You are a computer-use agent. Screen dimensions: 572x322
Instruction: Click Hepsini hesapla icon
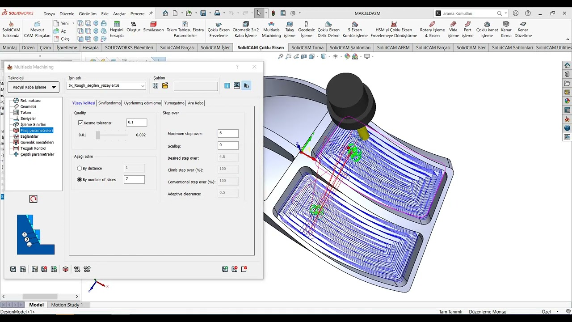117,29
